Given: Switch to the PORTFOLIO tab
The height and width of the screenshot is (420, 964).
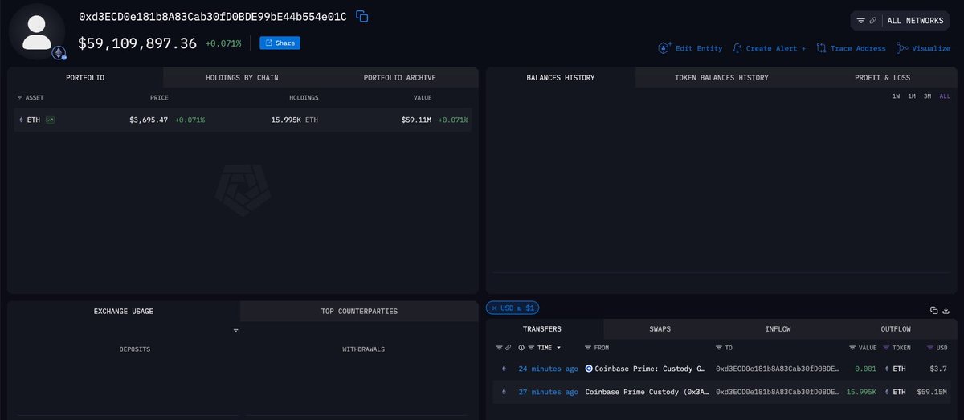Looking at the screenshot, I should click(85, 78).
